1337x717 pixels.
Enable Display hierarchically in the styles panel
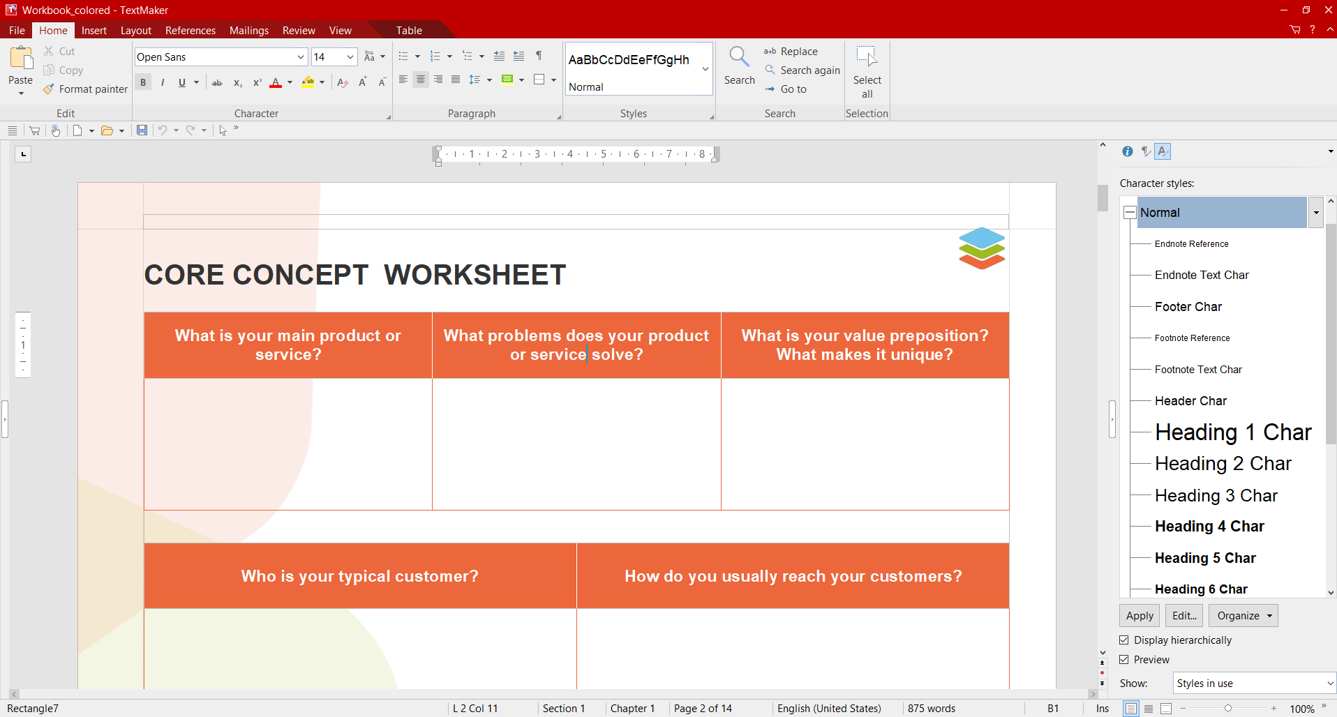coord(1124,640)
